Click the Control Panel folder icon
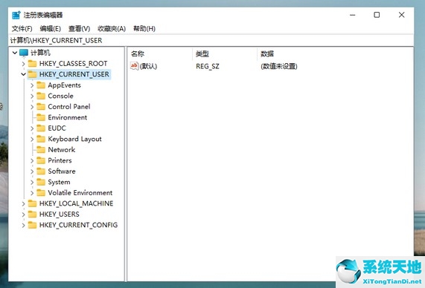Image resolution: width=425 pixels, height=288 pixels. [x=41, y=107]
